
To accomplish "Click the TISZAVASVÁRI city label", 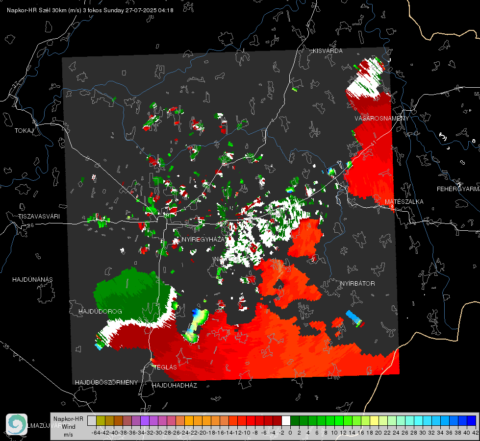I will [x=39, y=217].
